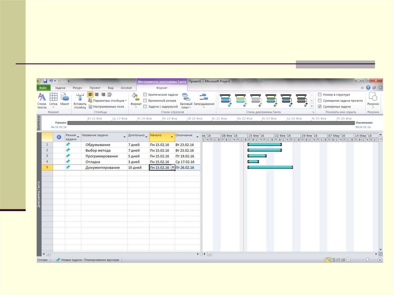Viewport: 394px width, 295px height.
Task: Open the Сетка gridlines tool
Action: (53, 98)
